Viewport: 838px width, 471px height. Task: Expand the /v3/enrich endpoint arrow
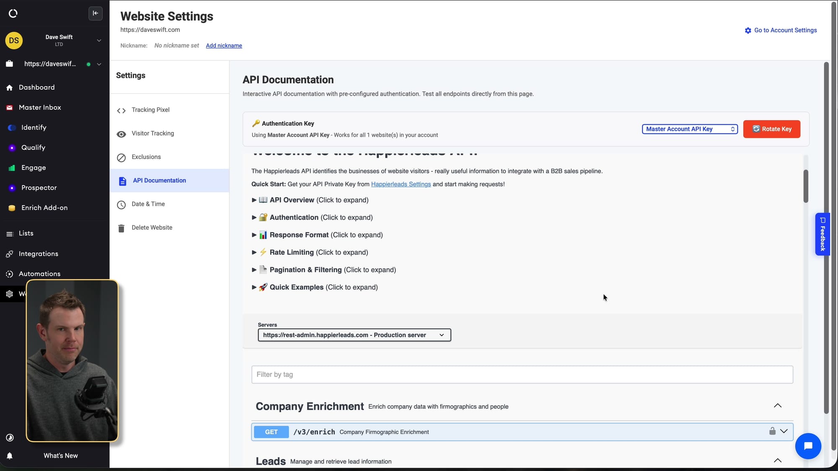784,431
